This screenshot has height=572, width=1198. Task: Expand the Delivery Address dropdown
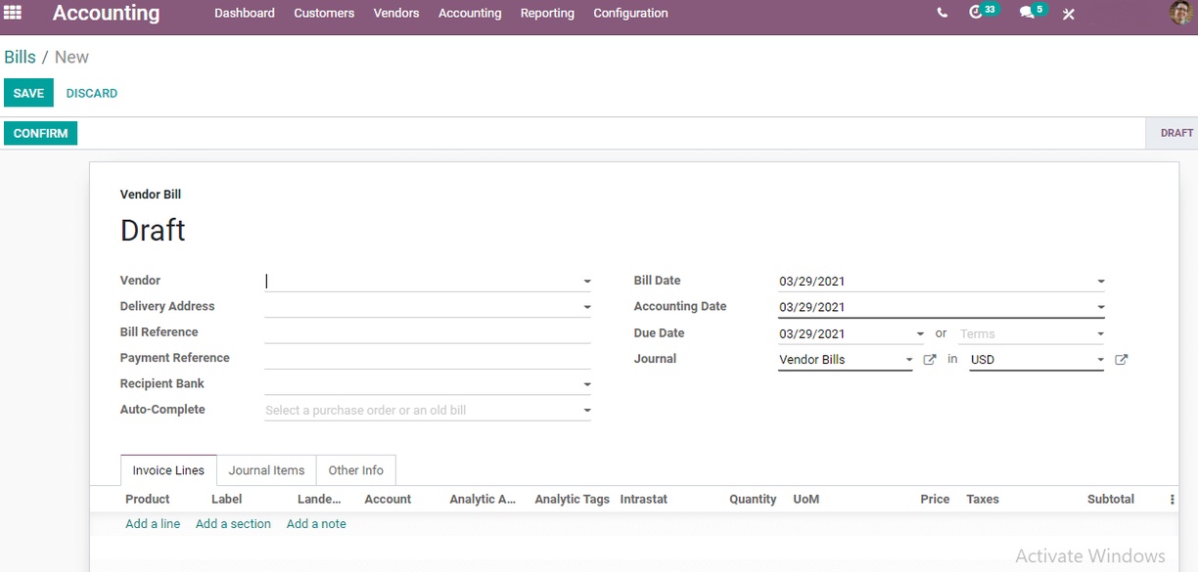tap(587, 307)
